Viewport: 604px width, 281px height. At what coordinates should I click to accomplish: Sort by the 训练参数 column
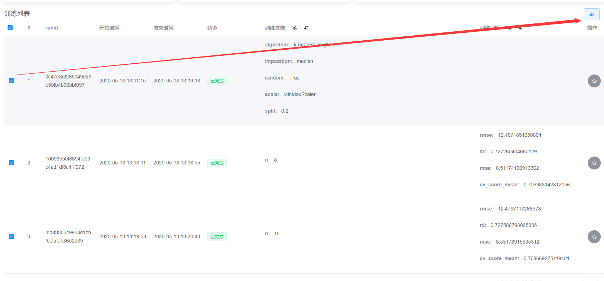306,28
